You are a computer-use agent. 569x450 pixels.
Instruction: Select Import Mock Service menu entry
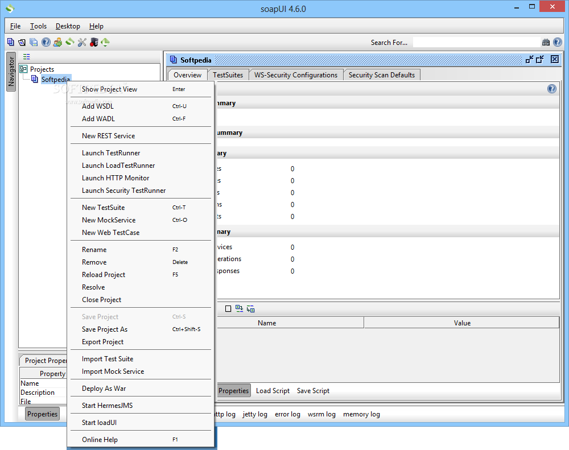pos(141,371)
